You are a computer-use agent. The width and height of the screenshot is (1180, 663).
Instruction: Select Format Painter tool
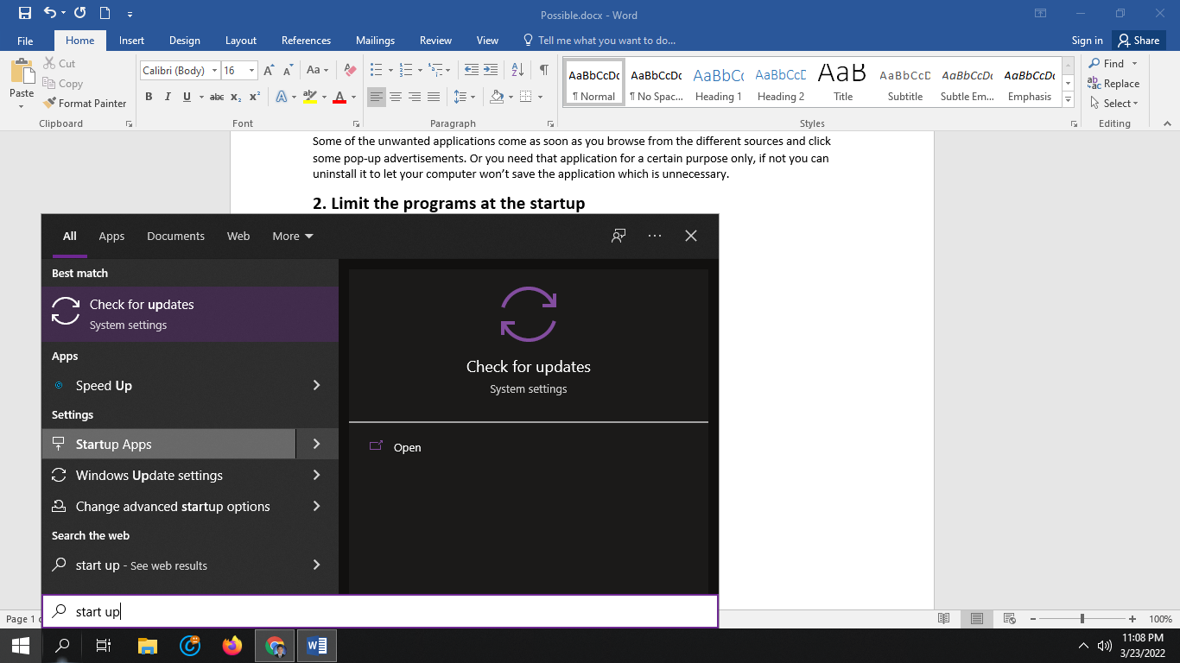pyautogui.click(x=85, y=103)
